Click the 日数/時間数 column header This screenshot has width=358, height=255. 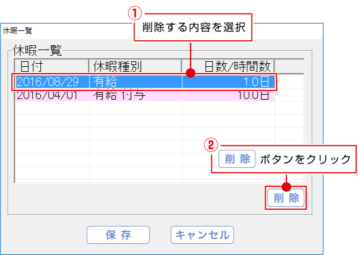click(x=228, y=66)
